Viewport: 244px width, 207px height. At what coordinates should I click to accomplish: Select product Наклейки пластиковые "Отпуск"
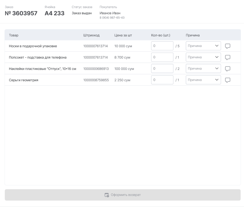pyautogui.click(x=42, y=69)
